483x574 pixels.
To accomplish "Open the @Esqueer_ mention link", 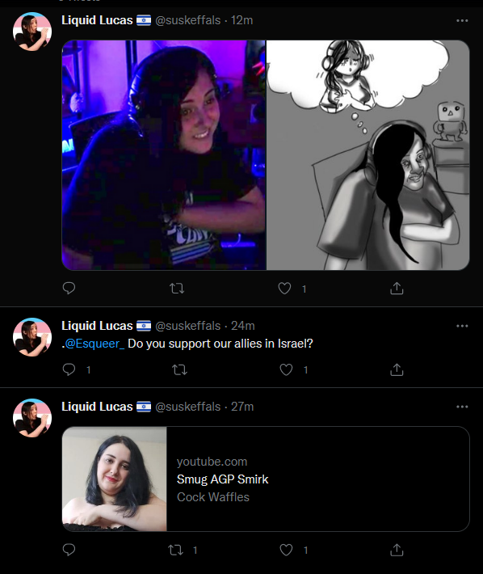I will (x=94, y=344).
